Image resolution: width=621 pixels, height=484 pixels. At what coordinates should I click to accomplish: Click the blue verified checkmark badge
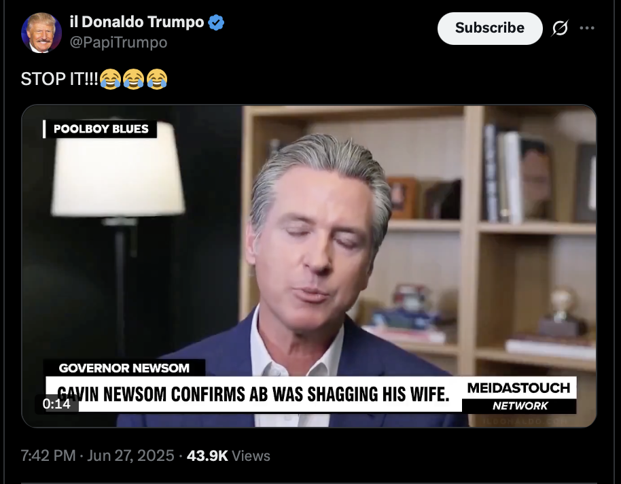coord(216,22)
